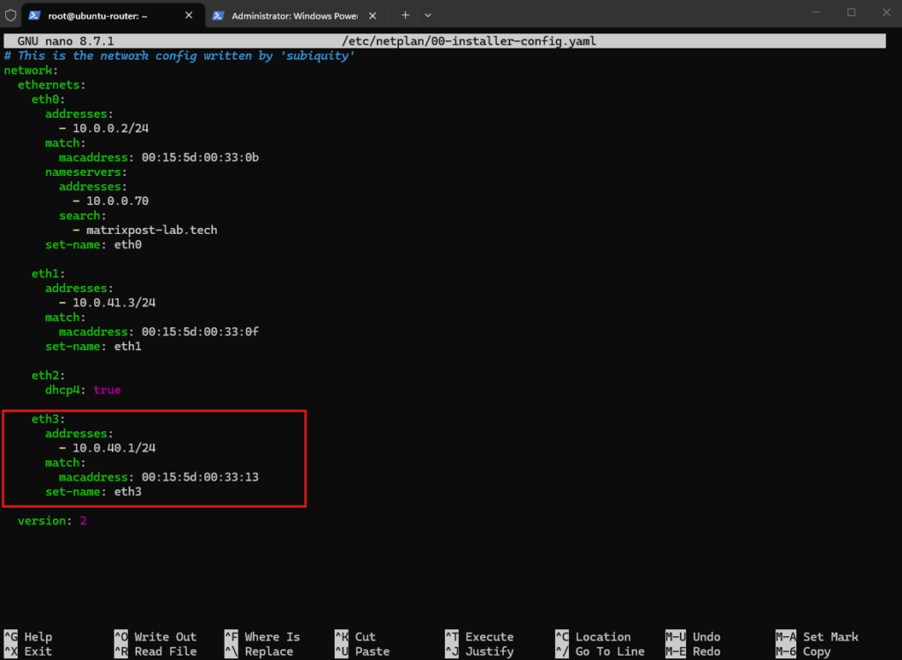Click the dhcp4 true value
Screen dimensions: 902x660
coord(107,390)
